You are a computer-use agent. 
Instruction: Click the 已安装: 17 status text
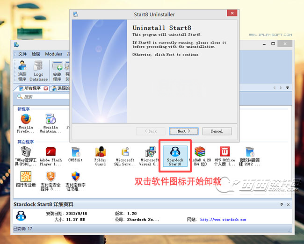(x=23, y=229)
